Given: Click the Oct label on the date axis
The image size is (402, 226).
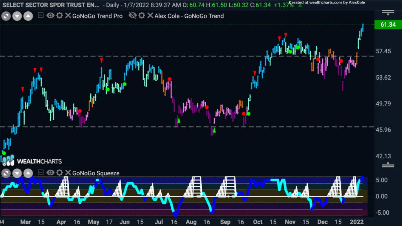Looking at the screenshot, I should pyautogui.click(x=258, y=222).
